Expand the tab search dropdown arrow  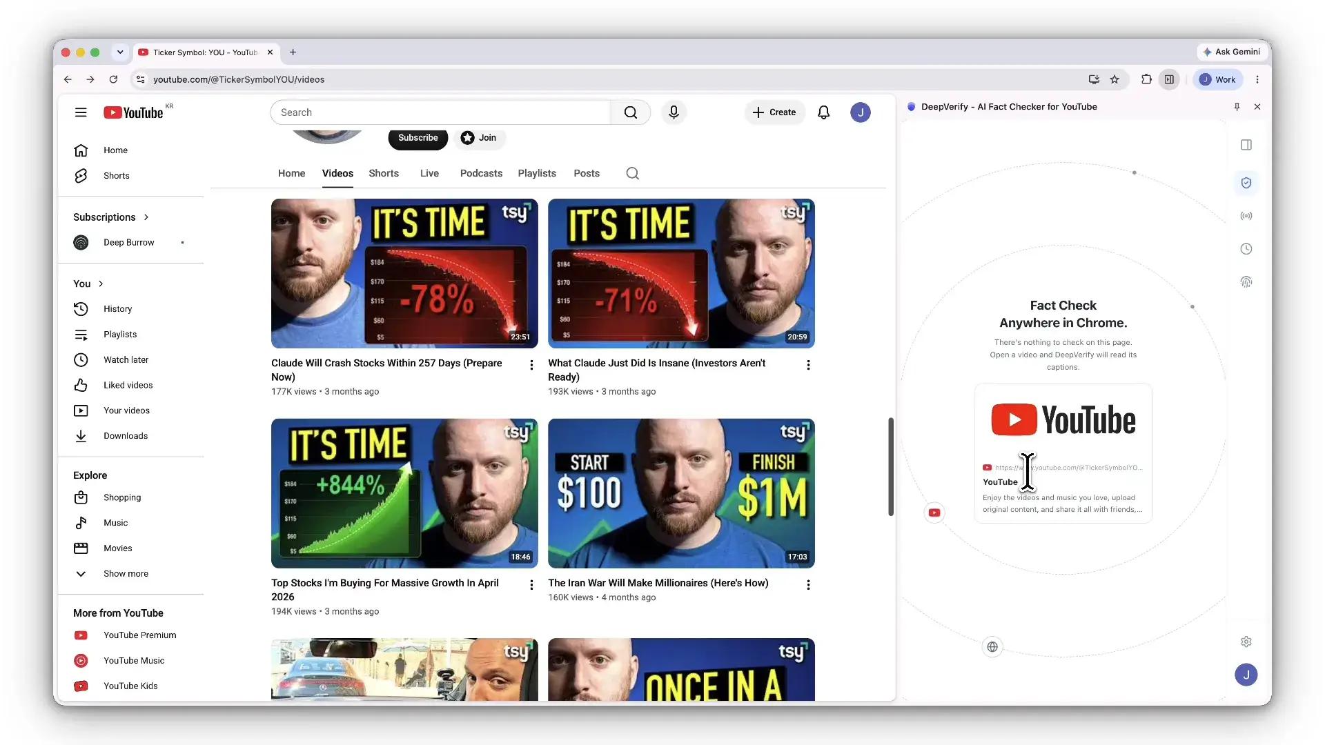[x=120, y=52]
